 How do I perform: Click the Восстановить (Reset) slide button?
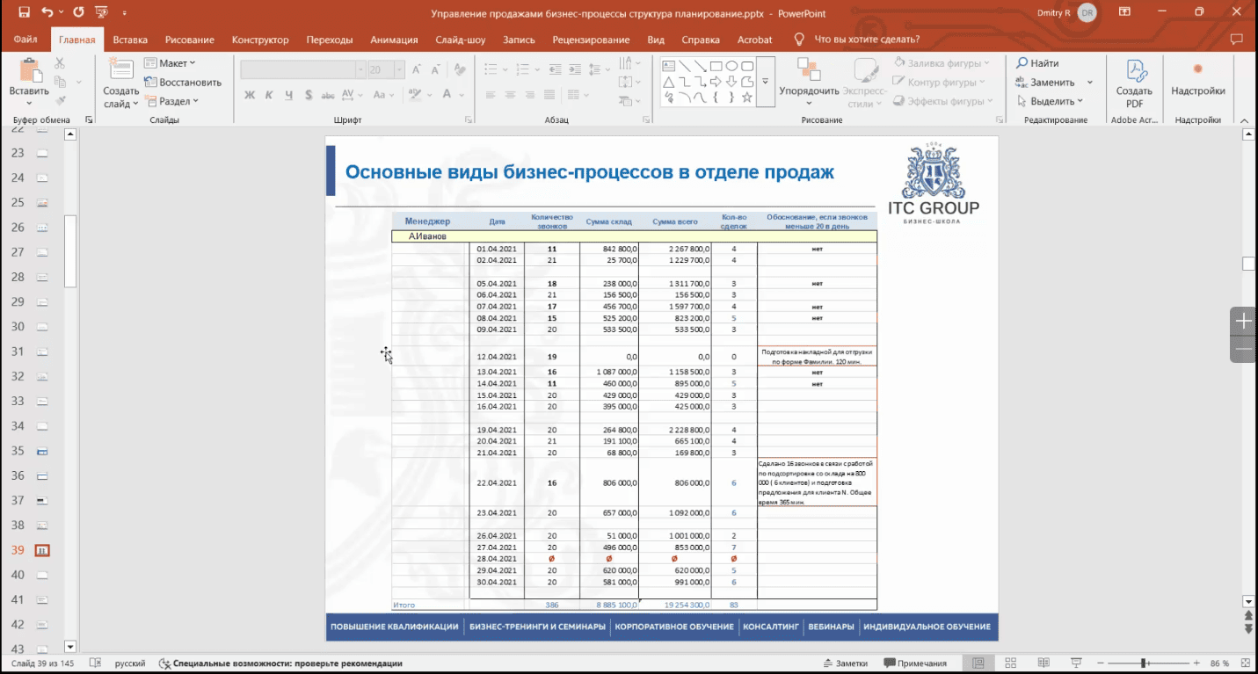click(x=182, y=83)
